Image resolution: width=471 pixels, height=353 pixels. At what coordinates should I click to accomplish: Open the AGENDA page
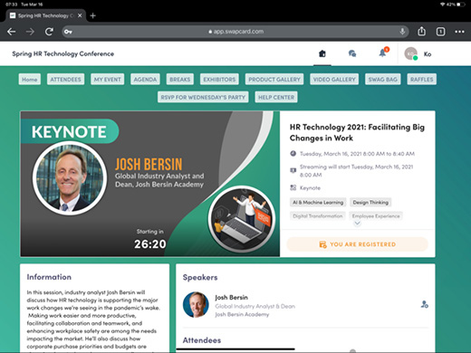point(145,80)
